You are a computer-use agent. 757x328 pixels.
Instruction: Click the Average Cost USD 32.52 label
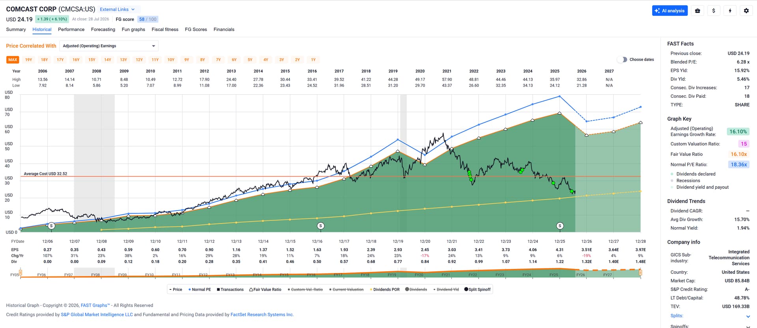45,173
